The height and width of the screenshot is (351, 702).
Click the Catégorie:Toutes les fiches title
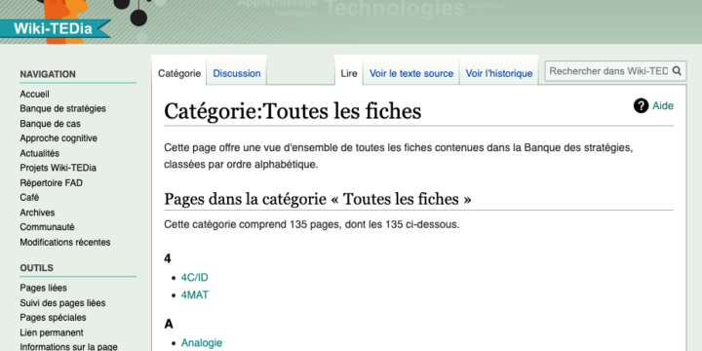click(292, 111)
